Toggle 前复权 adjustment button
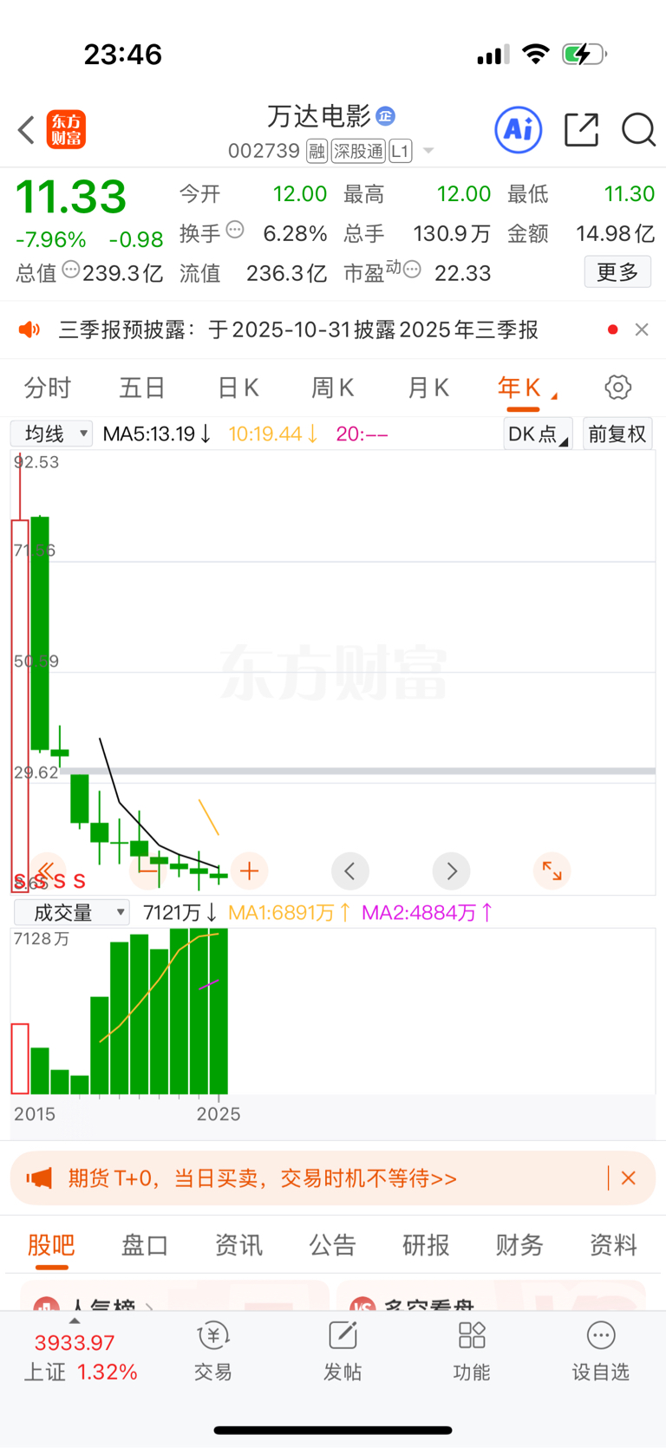Screen dimensions: 666x1448 [x=617, y=434]
